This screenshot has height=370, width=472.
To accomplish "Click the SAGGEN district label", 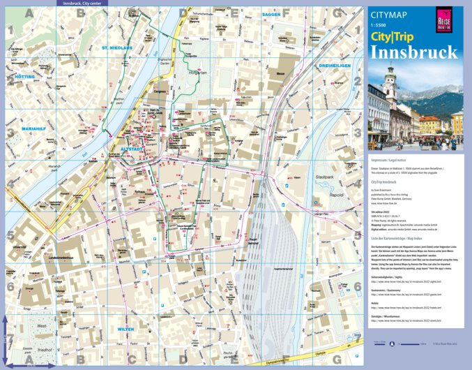I will click(x=271, y=14).
